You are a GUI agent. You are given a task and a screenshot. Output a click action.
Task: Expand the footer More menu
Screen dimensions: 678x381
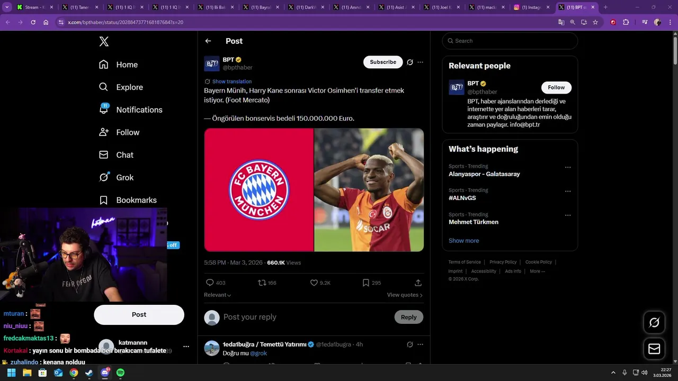click(537, 271)
